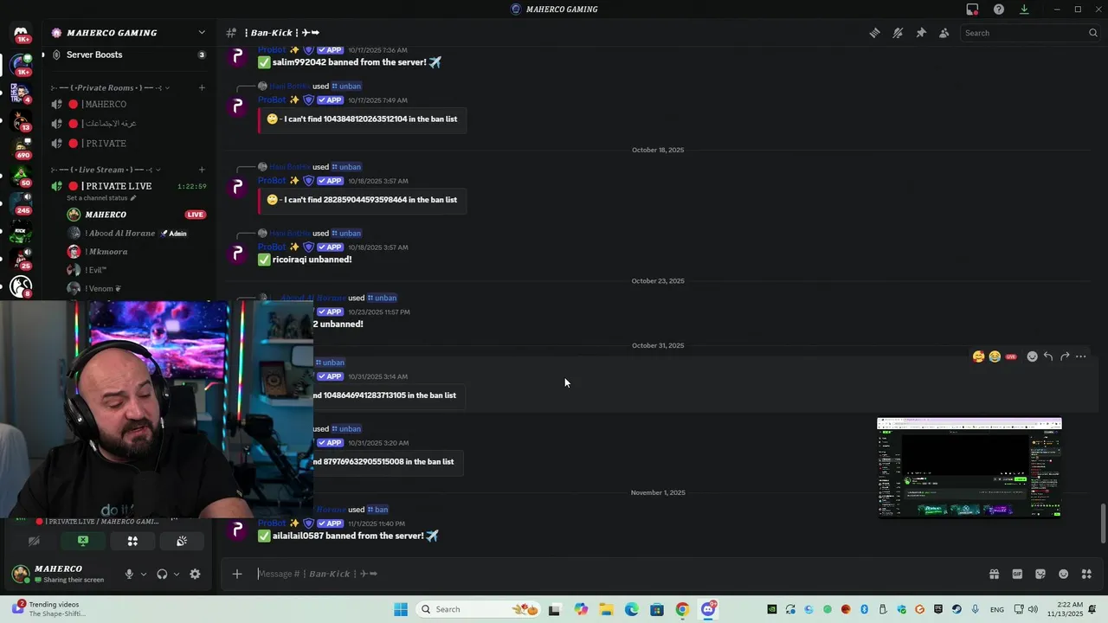Open the Threads icon in channel header
Screen dimensions: 1108x623
pyautogui.click(x=874, y=33)
